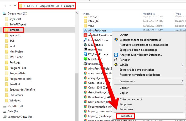This screenshot has width=186, height=121.
Task: Select almapro folder in navigation tree
Action: (x=14, y=30)
